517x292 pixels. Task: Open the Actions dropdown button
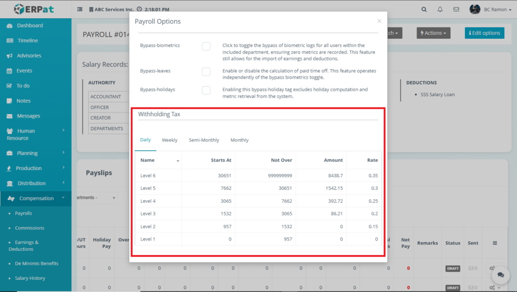[433, 33]
